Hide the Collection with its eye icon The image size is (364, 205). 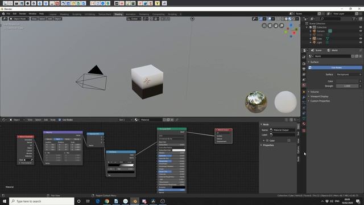coord(361,27)
